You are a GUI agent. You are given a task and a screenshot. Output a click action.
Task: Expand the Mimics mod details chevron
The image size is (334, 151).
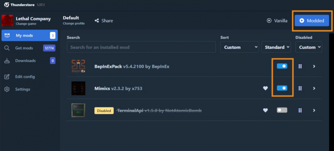(314, 88)
